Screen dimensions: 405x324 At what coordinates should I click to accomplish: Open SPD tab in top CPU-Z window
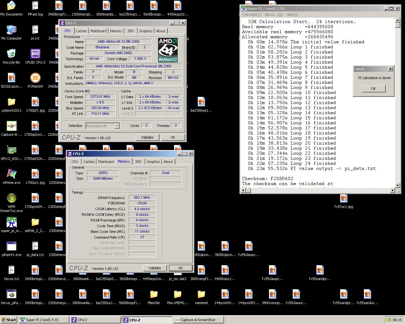point(130,31)
